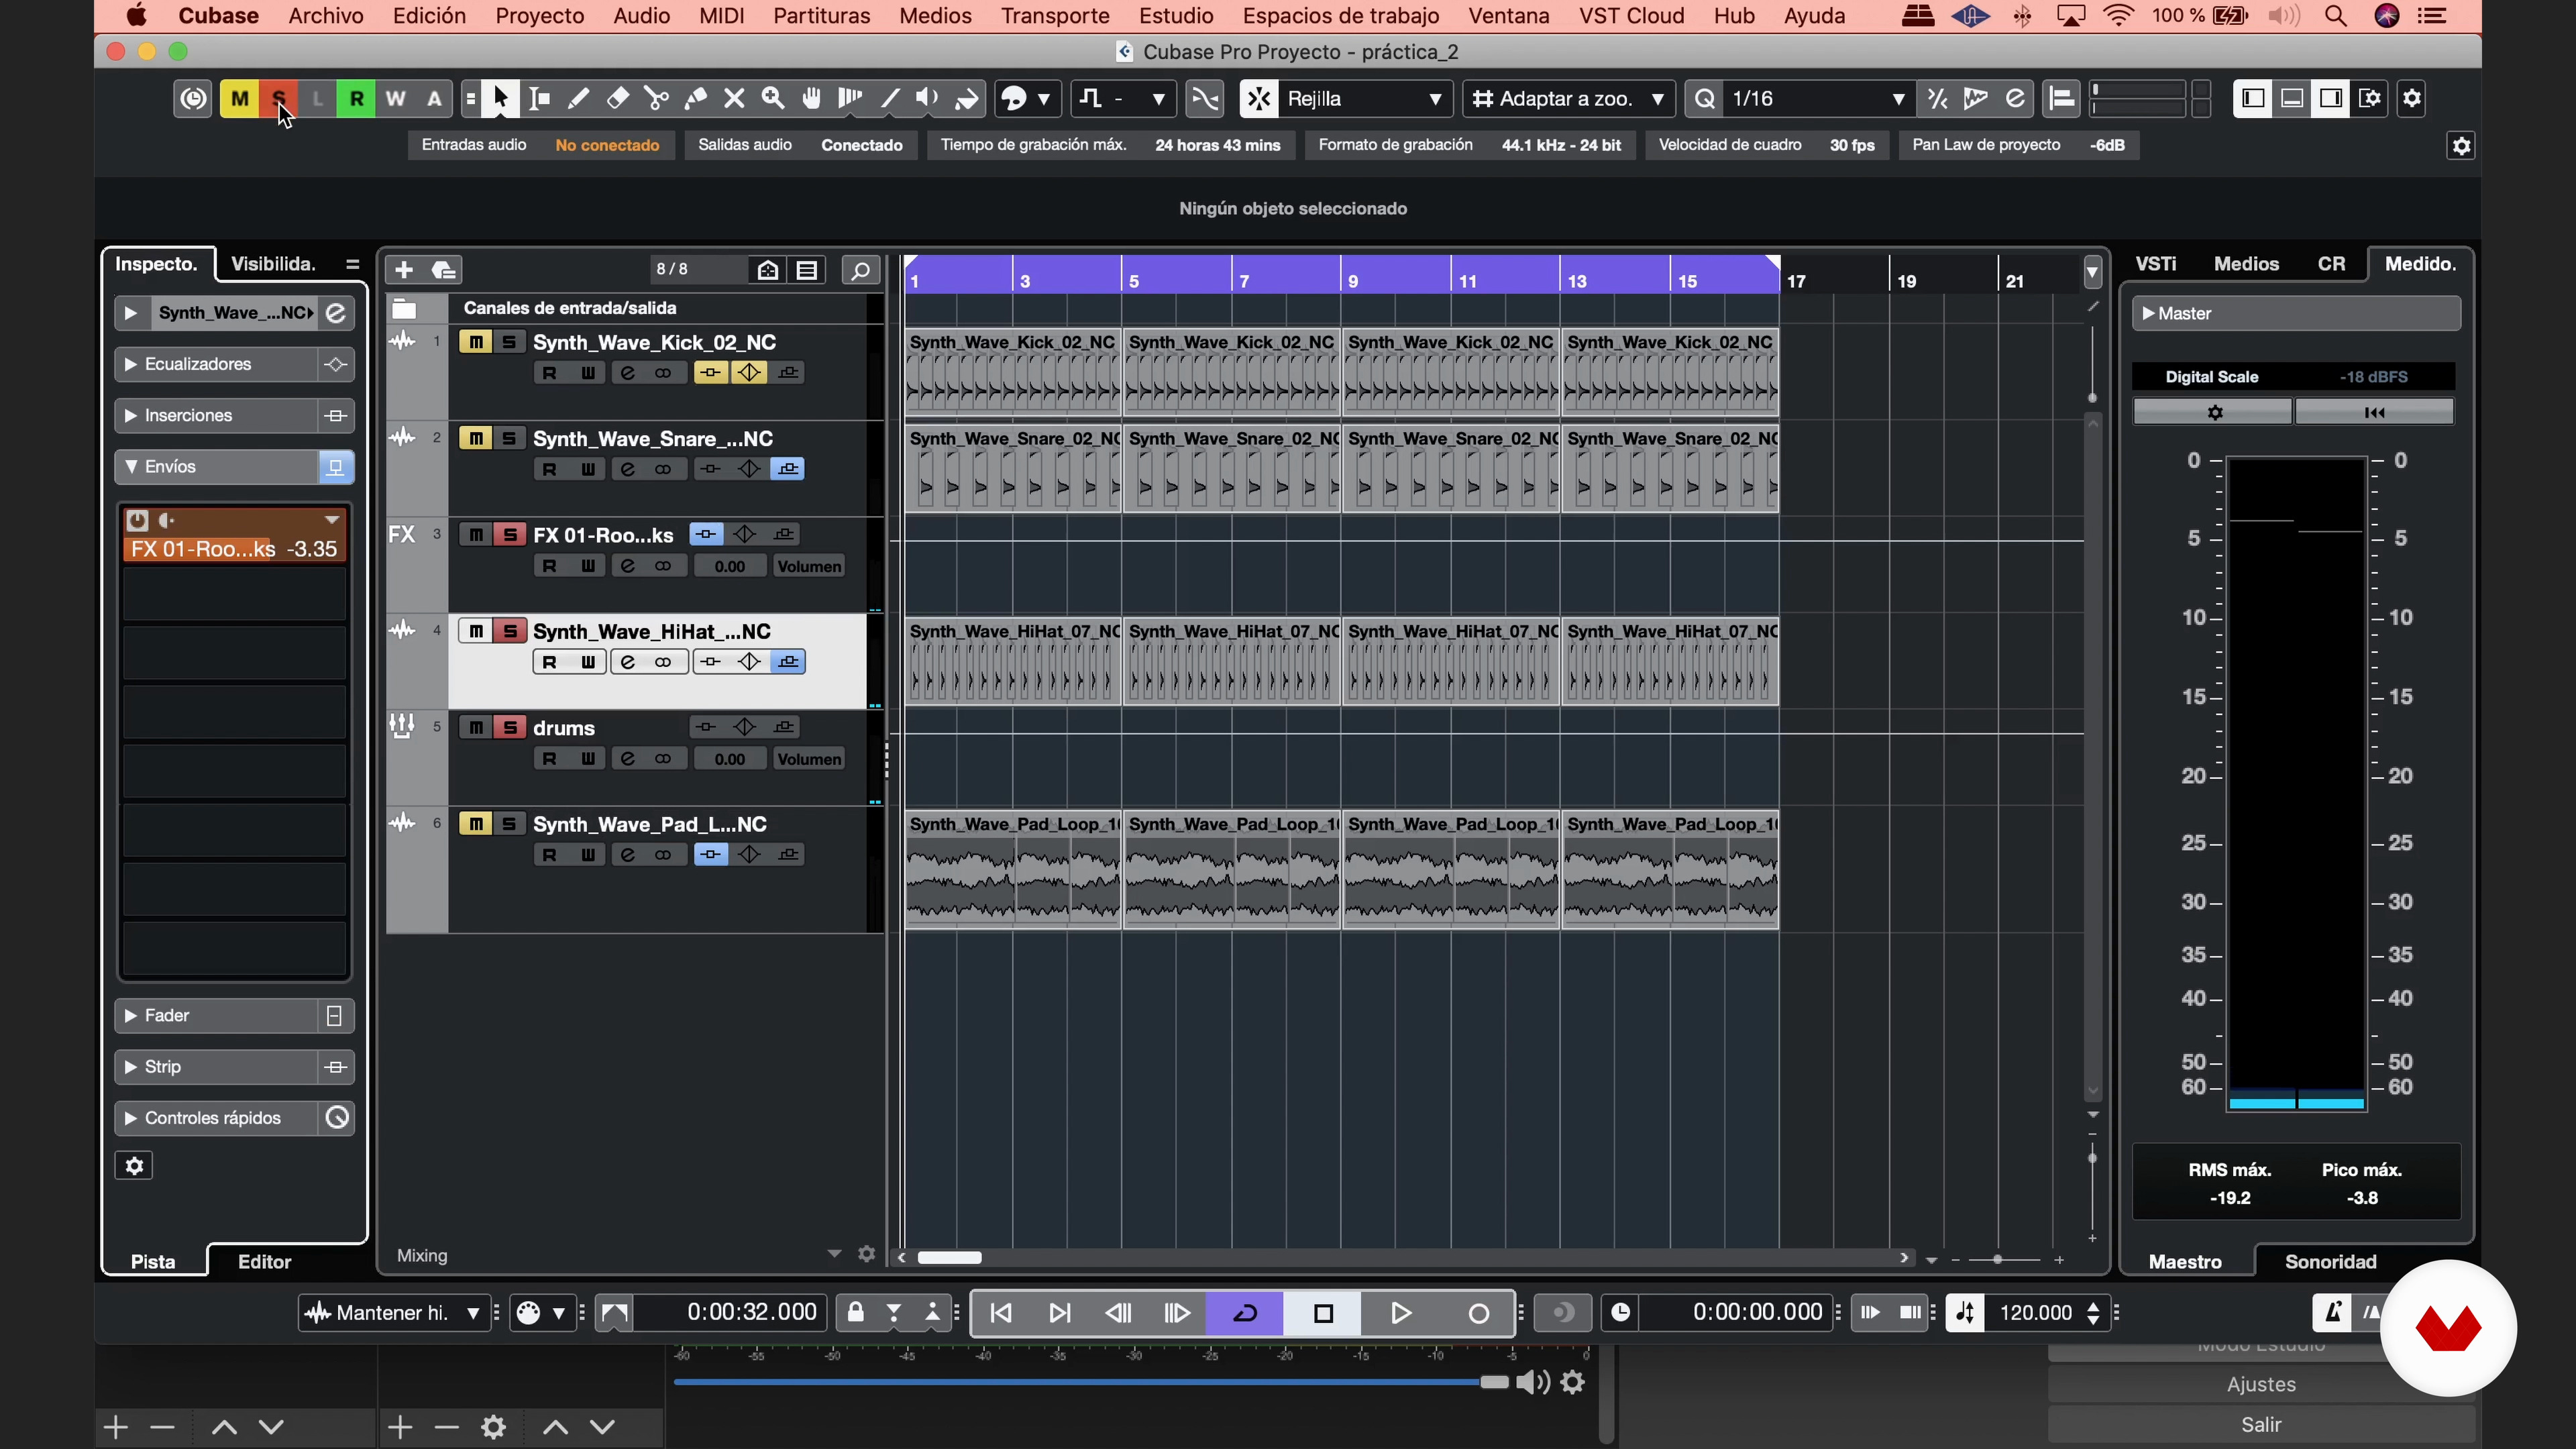This screenshot has height=1449, width=2576.
Task: Toggle left zone visibility
Action: coord(2252,98)
